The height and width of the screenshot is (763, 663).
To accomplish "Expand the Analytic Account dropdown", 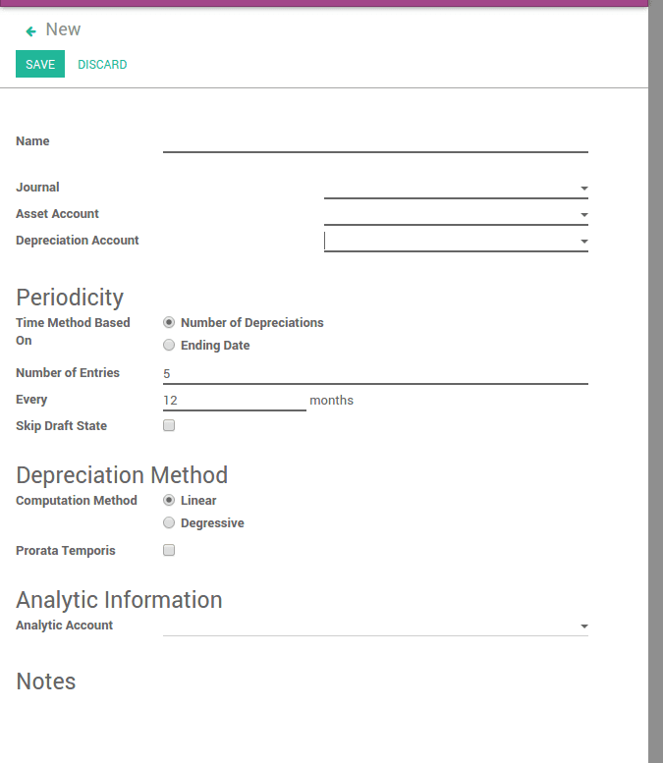I will click(x=583, y=626).
